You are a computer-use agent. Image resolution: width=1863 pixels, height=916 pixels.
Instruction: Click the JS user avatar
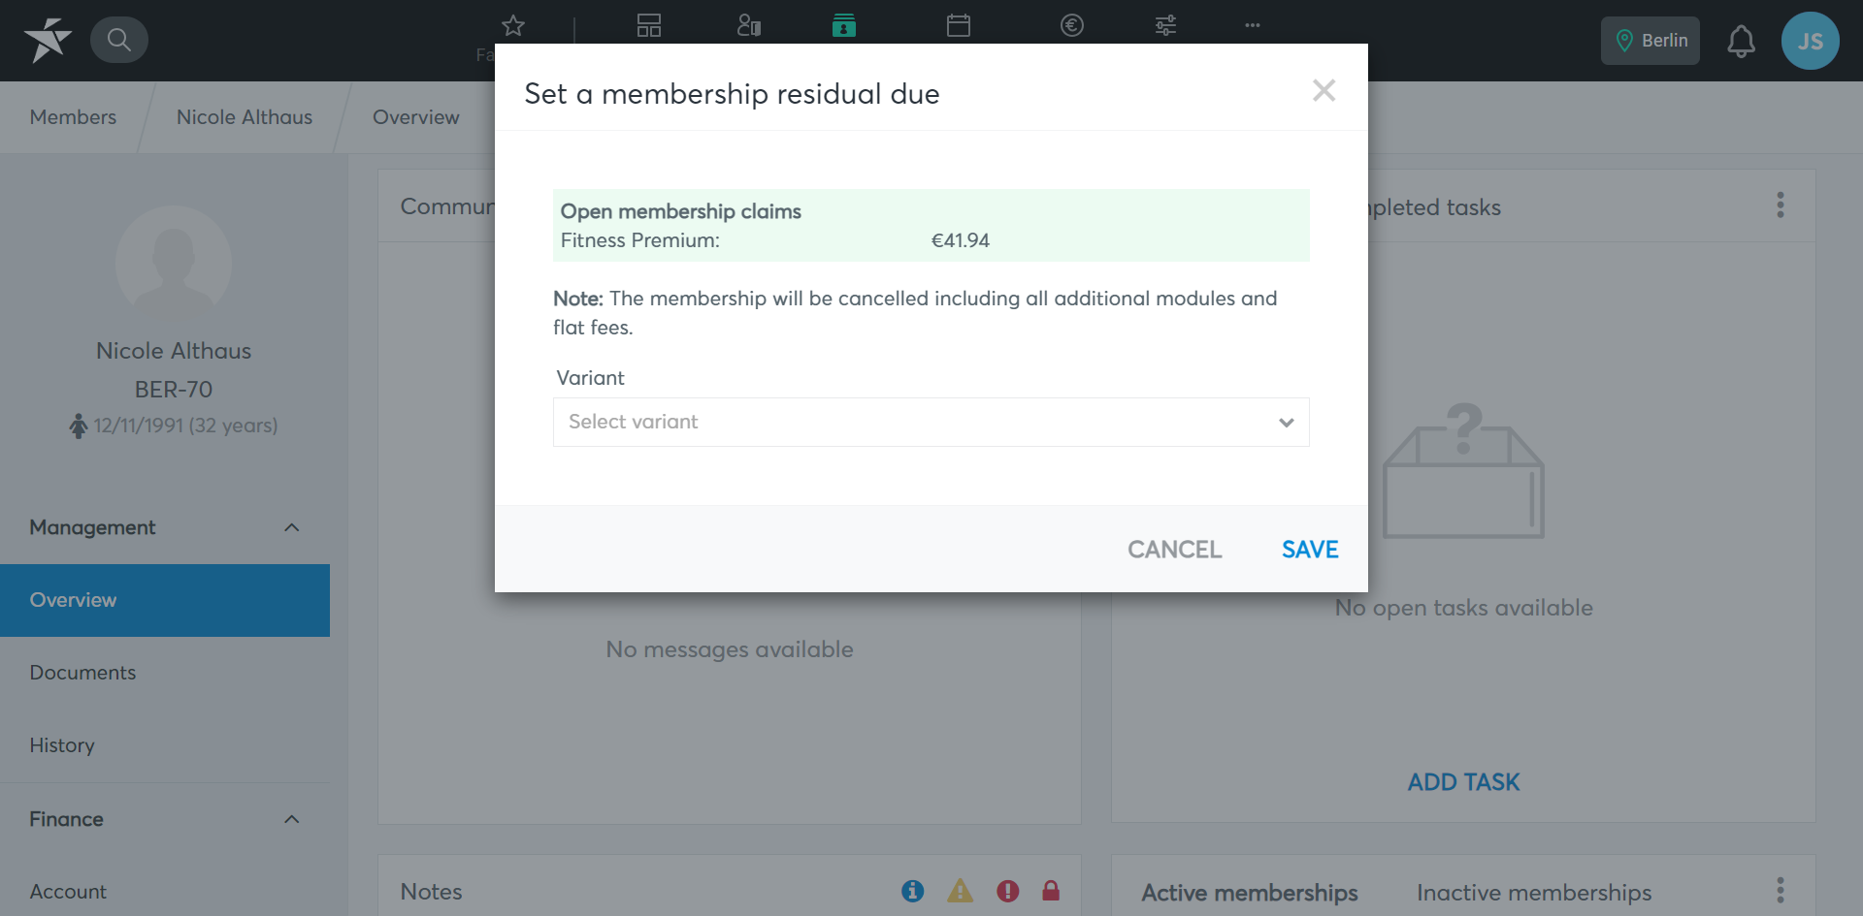(x=1811, y=41)
